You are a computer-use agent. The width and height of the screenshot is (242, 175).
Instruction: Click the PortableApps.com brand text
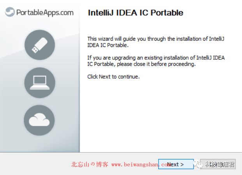(45, 12)
